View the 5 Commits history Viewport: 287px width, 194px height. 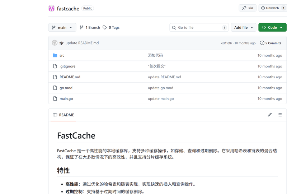pyautogui.click(x=270, y=43)
